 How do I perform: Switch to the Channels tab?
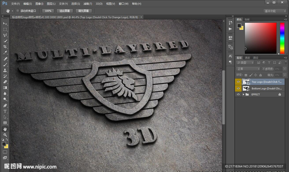coord(247,58)
